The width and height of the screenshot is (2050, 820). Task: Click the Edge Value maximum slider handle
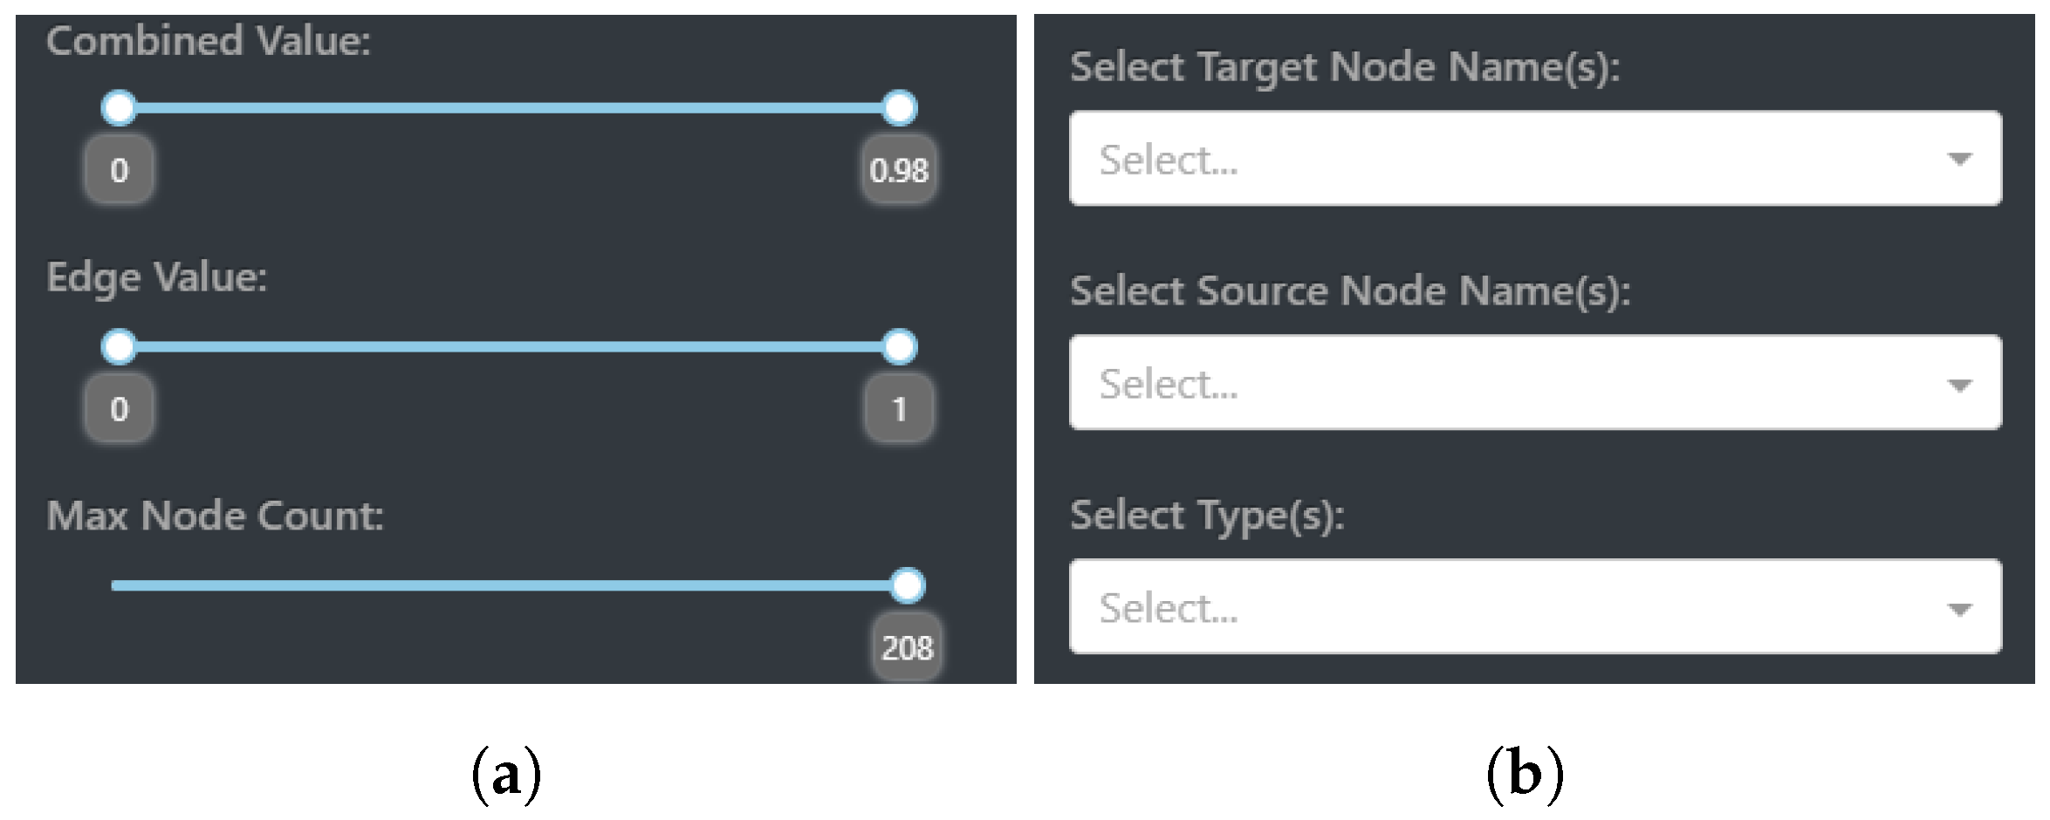coord(899,346)
